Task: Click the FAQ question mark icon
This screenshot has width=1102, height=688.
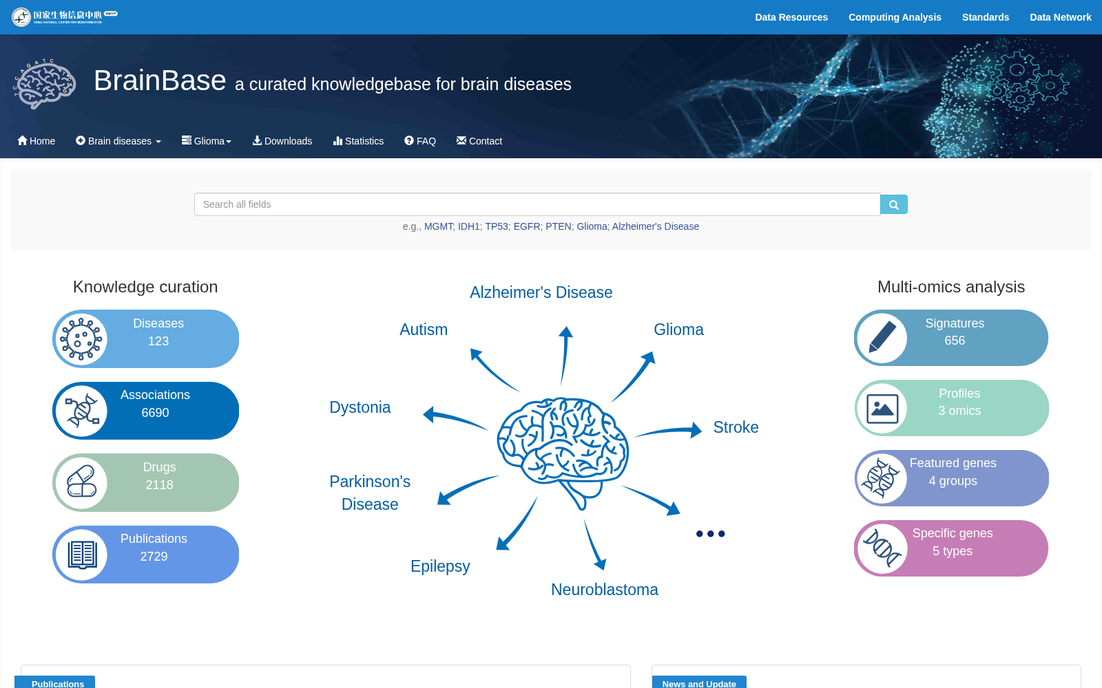Action: [x=409, y=140]
